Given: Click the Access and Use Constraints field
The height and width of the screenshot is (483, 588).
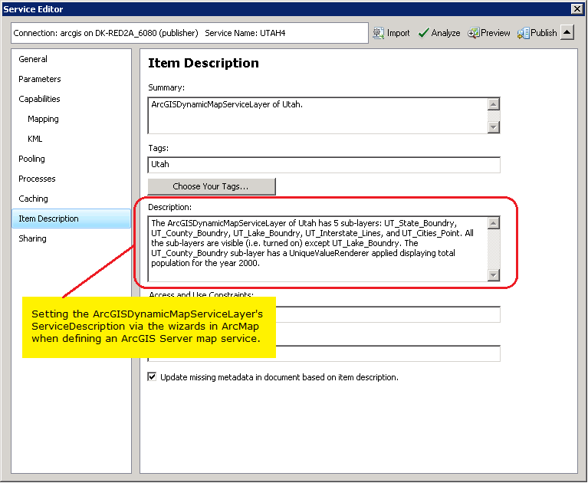Looking at the screenshot, I should coord(388,314).
